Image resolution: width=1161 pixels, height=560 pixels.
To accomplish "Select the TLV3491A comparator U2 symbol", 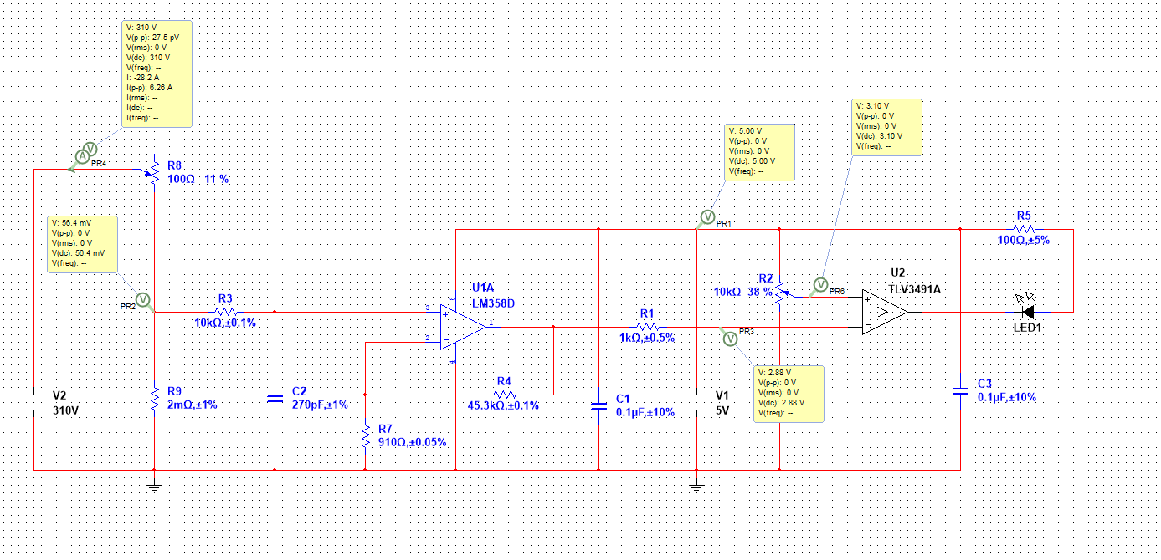I will pyautogui.click(x=886, y=312).
